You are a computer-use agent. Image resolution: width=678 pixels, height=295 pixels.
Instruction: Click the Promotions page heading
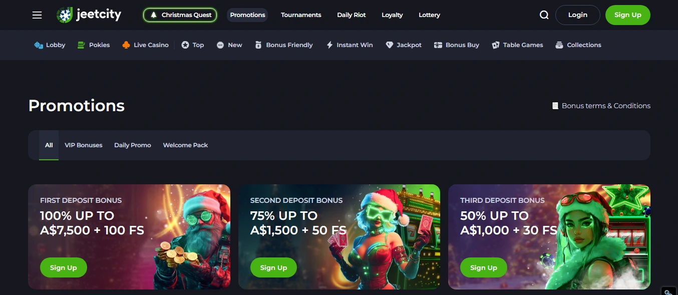[x=77, y=106]
